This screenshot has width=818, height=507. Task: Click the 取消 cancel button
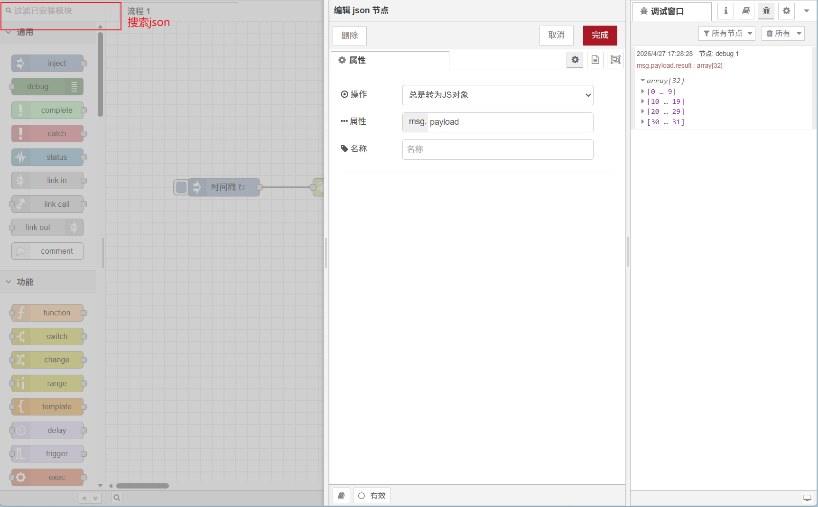(x=557, y=36)
